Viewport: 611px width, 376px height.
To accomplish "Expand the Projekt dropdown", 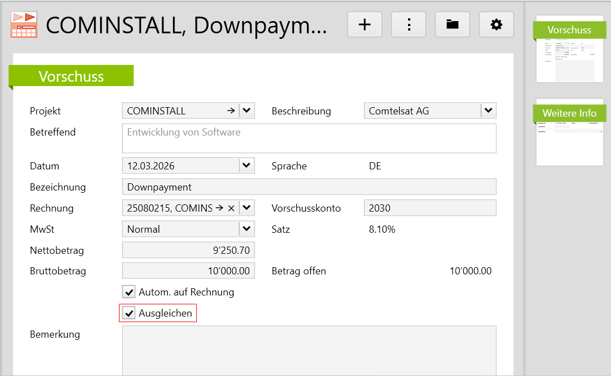I will (247, 111).
